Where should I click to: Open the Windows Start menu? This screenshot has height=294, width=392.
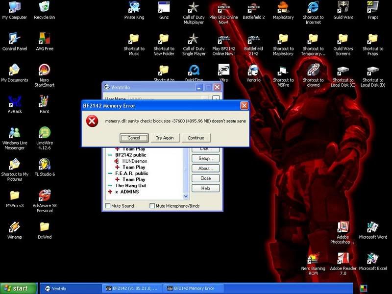(19, 288)
